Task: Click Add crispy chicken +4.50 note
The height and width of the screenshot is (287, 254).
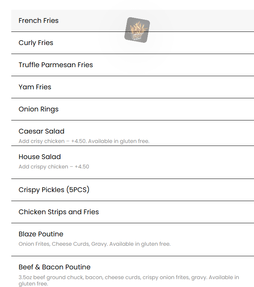Action: pyautogui.click(x=54, y=167)
